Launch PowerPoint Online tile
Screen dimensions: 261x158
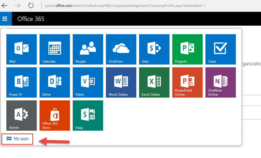[x=187, y=82]
